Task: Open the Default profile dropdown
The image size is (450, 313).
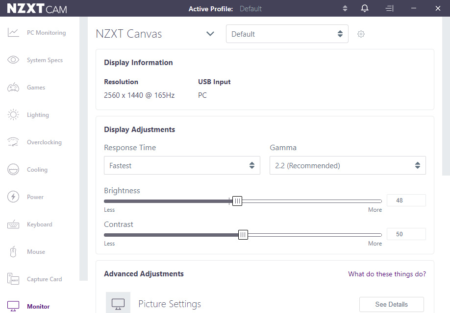Action: click(287, 34)
